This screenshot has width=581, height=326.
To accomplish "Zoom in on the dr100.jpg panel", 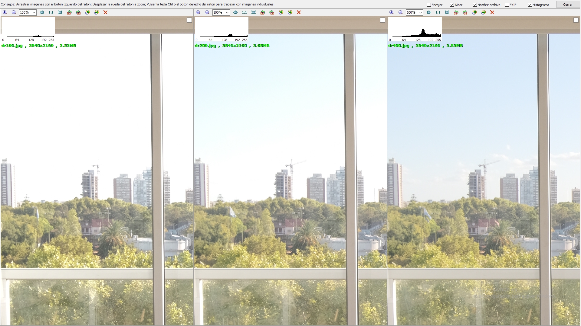I will coord(5,12).
